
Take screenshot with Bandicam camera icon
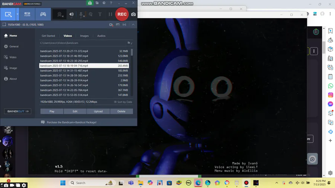tap(133, 14)
